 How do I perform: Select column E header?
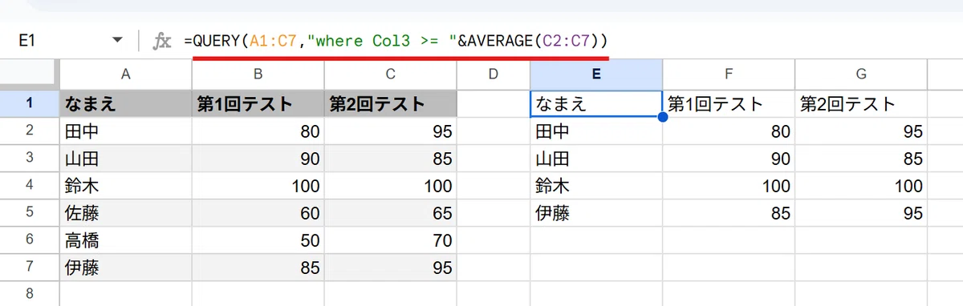pyautogui.click(x=595, y=74)
